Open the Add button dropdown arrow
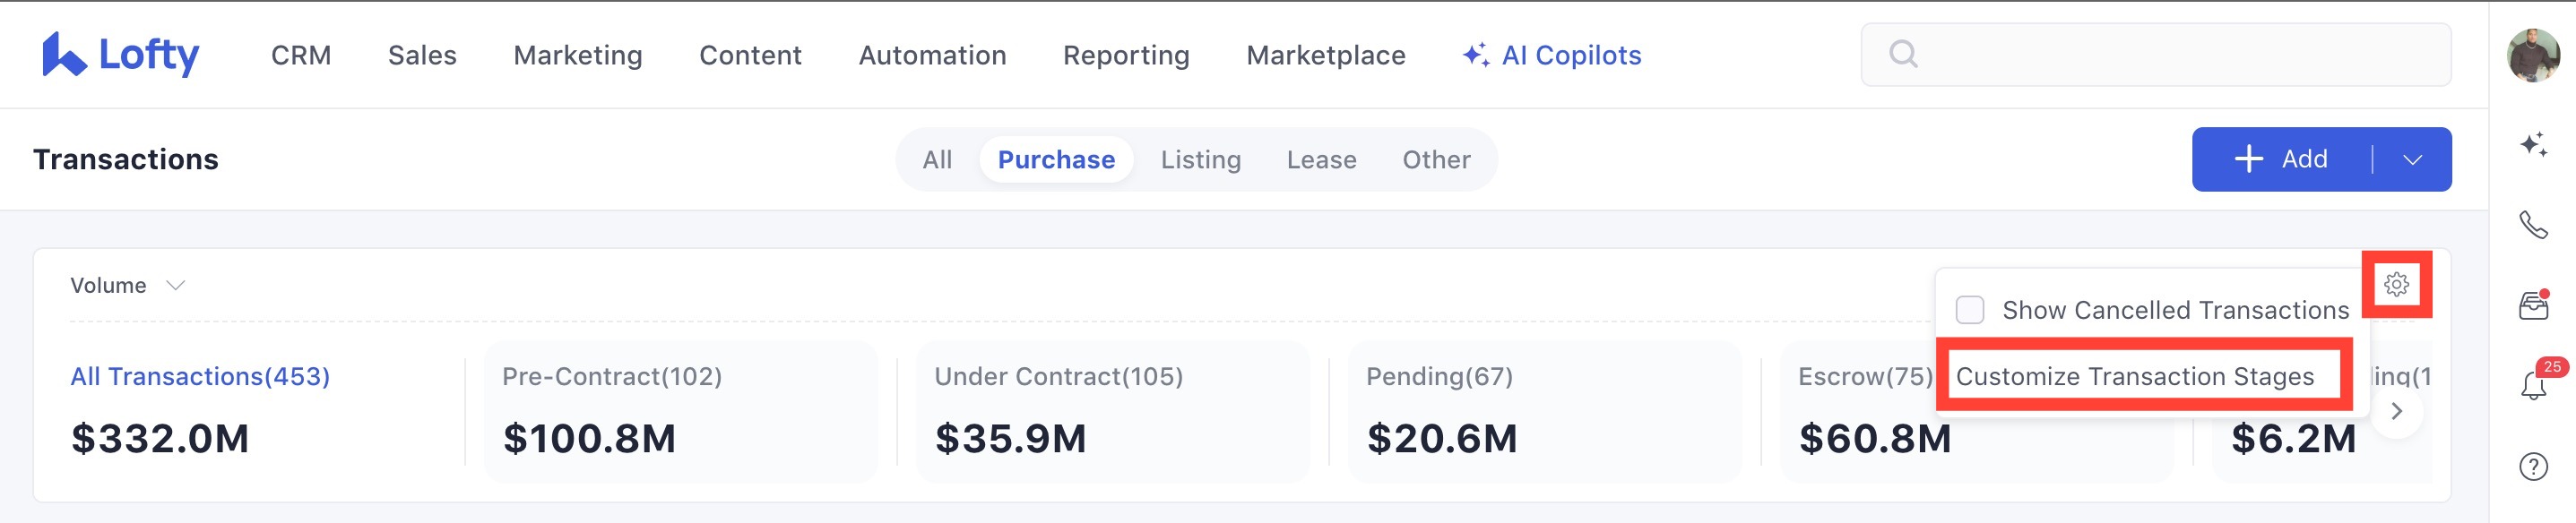The height and width of the screenshot is (523, 2576). pos(2412,160)
